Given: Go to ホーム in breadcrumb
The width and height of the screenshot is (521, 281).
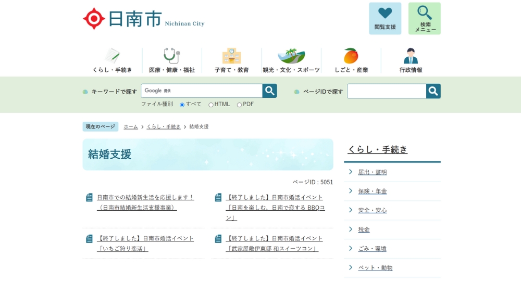Looking at the screenshot, I should 131,126.
